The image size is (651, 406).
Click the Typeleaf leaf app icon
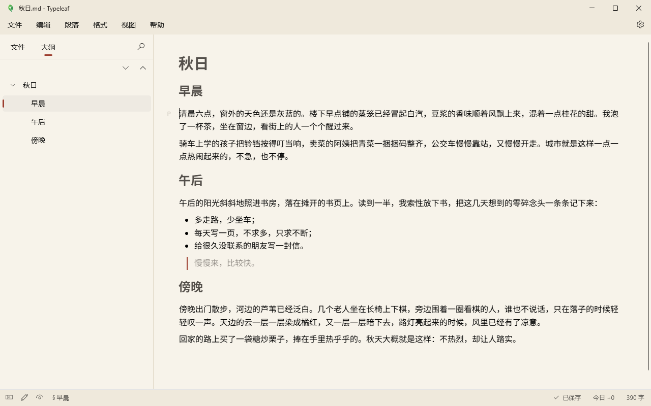11,8
